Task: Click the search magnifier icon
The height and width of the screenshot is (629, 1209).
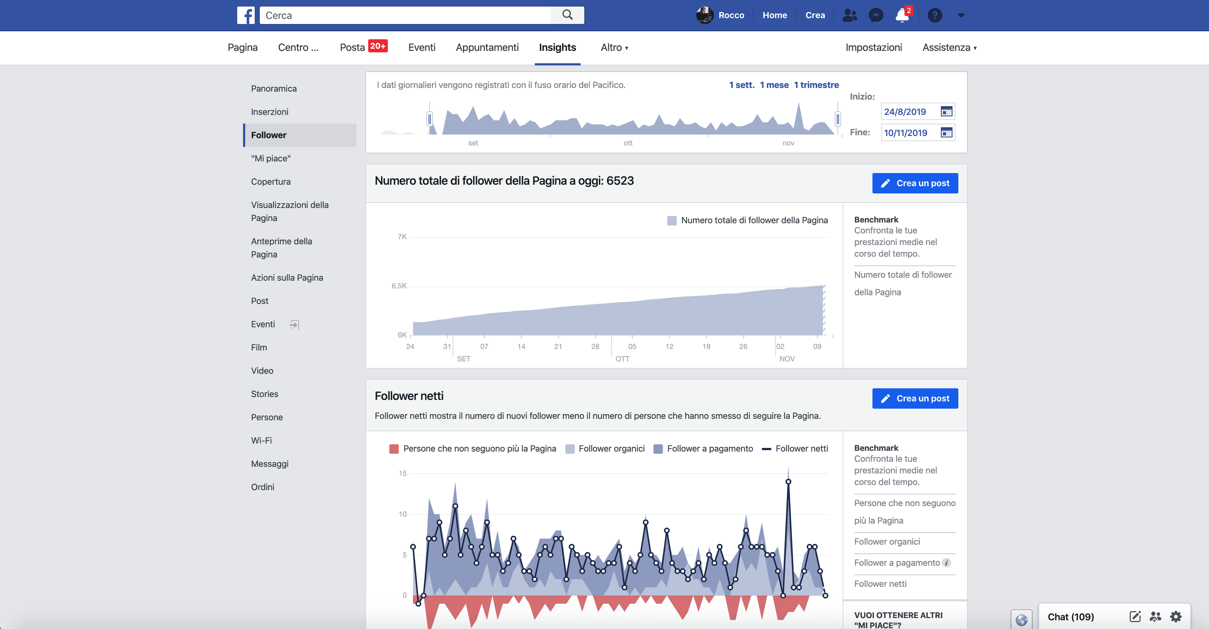Action: [x=567, y=15]
